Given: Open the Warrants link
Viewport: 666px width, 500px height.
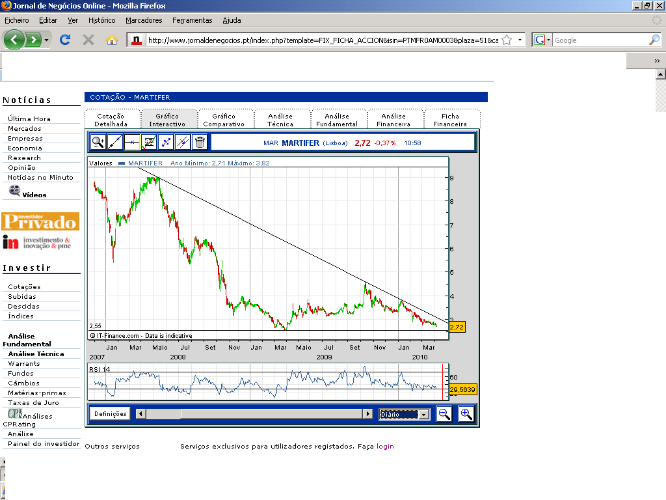Looking at the screenshot, I should click(x=24, y=363).
